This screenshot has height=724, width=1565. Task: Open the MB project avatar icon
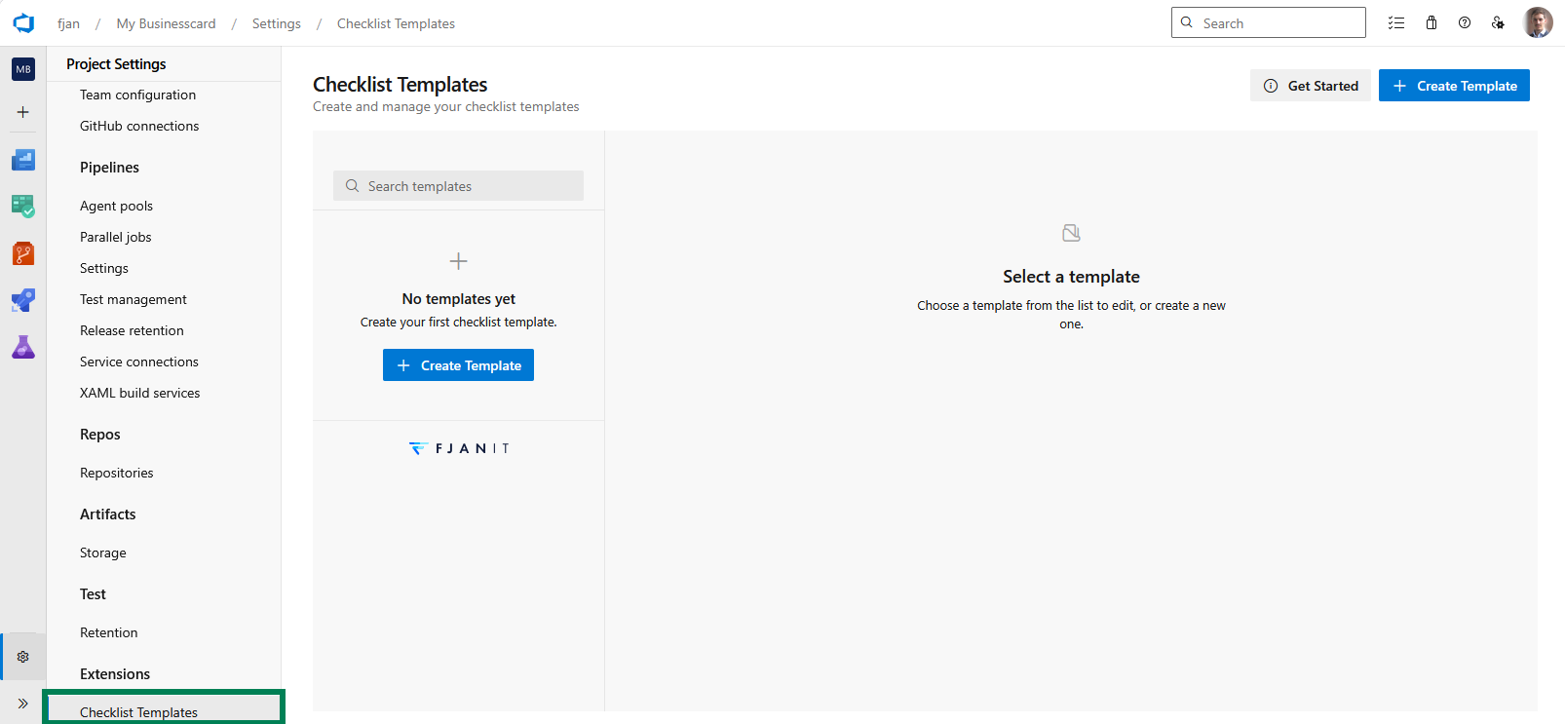click(23, 69)
